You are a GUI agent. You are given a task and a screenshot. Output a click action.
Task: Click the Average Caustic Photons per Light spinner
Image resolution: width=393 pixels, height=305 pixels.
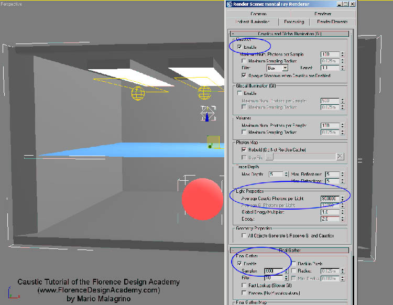point(342,199)
